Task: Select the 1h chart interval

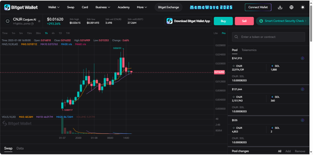Action: [46, 33]
